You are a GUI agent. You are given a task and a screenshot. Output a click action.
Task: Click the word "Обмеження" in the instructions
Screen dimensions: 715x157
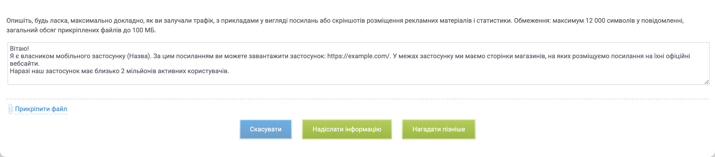[531, 21]
